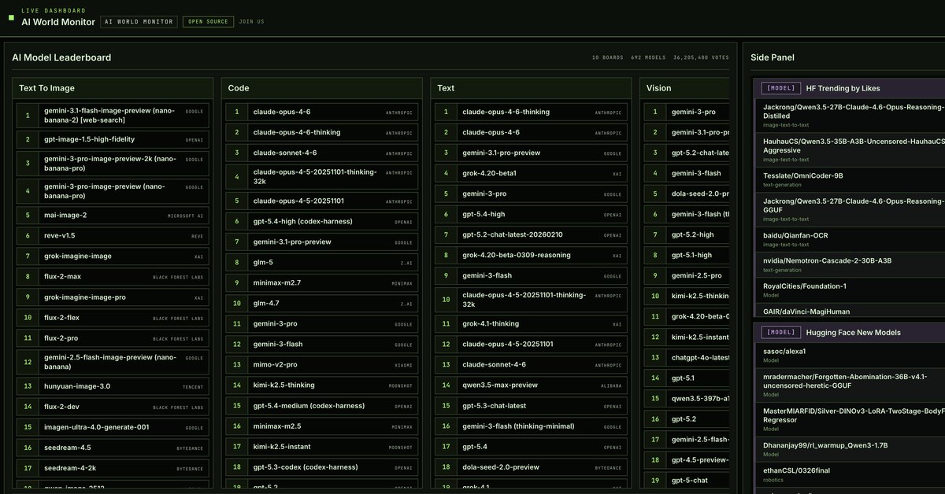Click gpt-5.4-high (codex-harness) row
Viewport: 945px width, 494px height.
click(322, 222)
